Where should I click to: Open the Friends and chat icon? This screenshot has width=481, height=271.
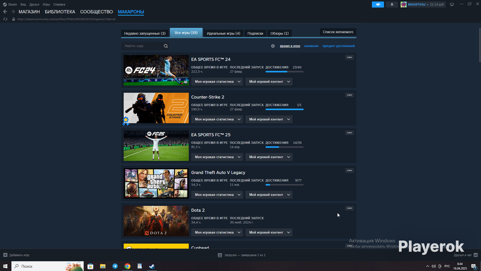(x=476, y=255)
